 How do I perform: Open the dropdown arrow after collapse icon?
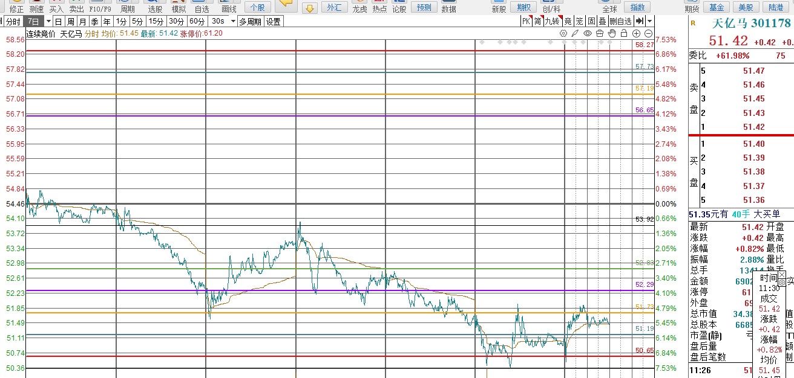pos(649,21)
